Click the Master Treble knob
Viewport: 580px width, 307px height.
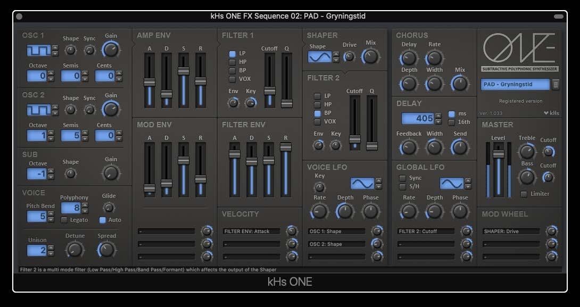coord(527,152)
